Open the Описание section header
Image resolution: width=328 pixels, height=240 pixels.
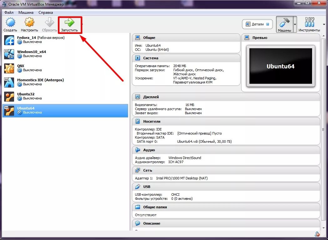[226, 223]
